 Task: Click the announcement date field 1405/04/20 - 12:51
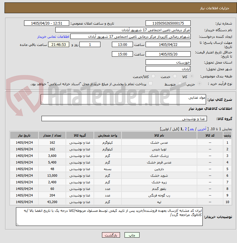pos(46,23)
